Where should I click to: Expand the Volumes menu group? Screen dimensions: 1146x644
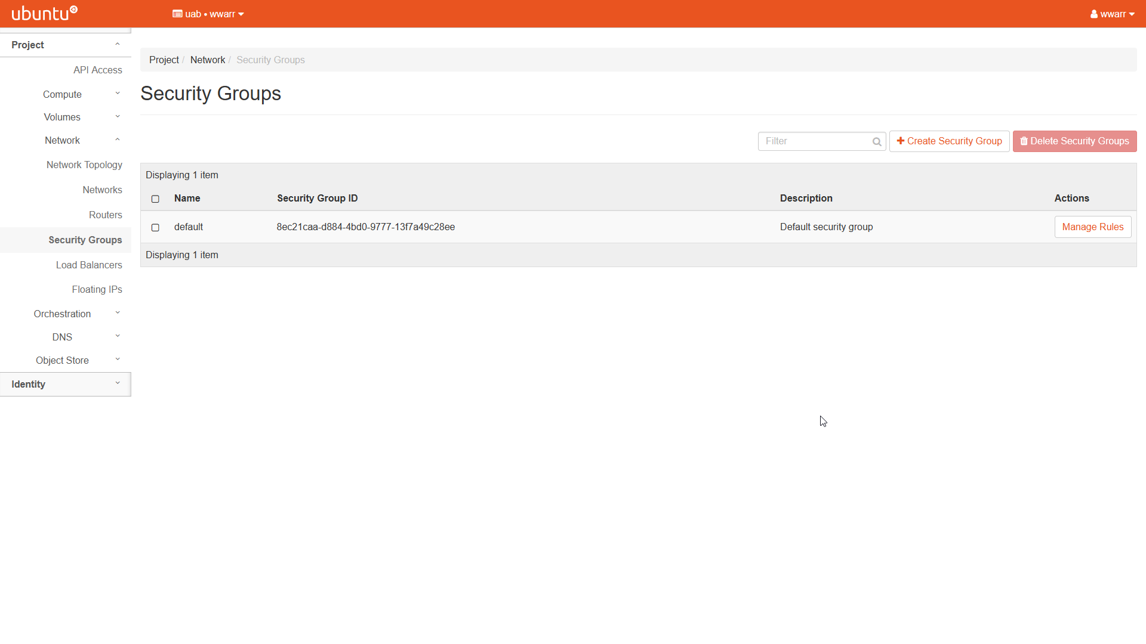[66, 117]
